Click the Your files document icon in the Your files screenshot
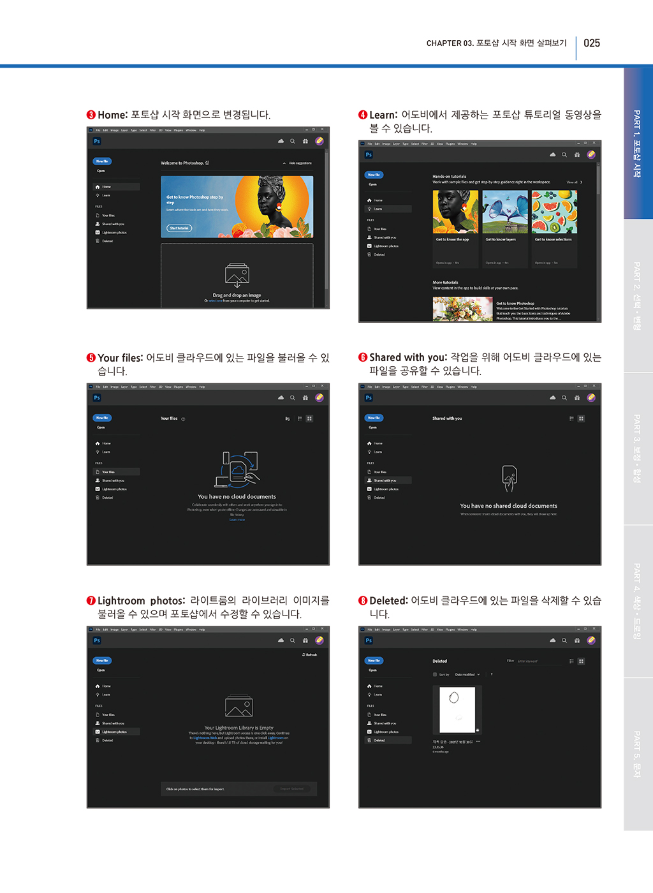The image size is (653, 893). [98, 472]
